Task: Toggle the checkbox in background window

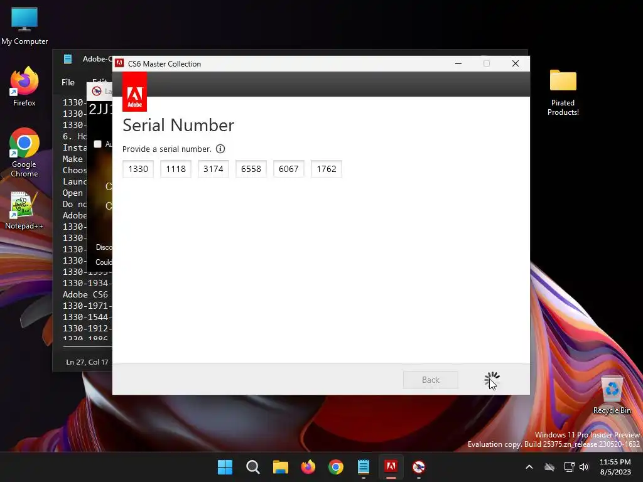Action: coord(97,144)
